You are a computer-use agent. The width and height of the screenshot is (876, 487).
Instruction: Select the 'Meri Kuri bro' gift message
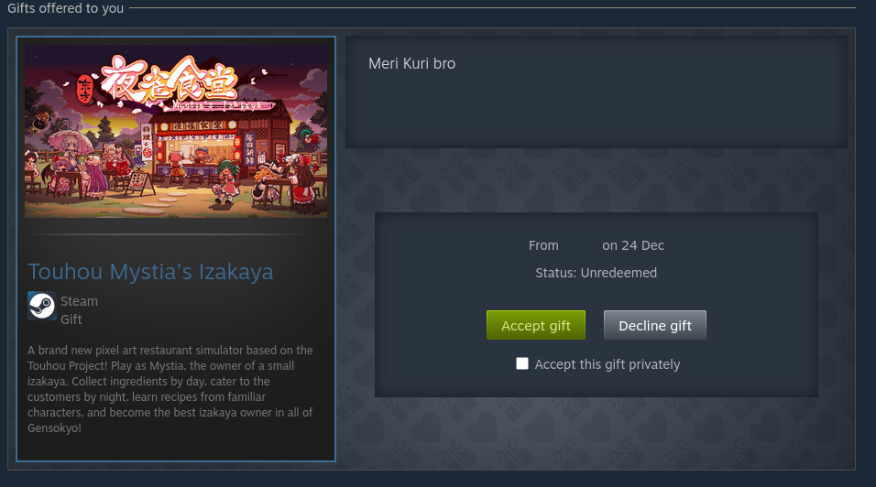click(x=411, y=63)
